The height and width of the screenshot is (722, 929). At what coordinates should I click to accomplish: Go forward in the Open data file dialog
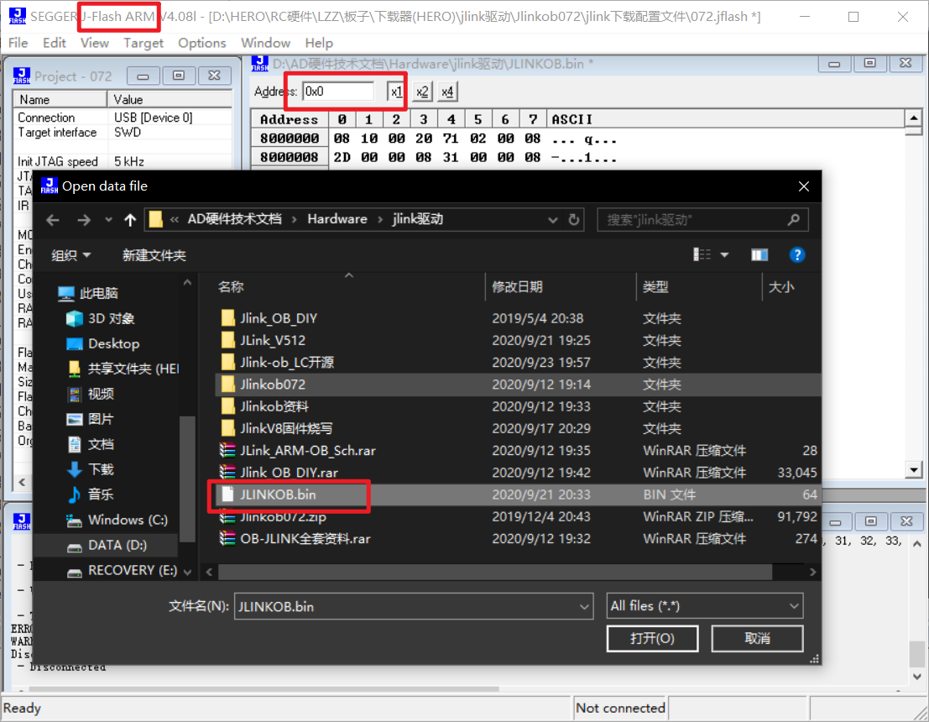pyautogui.click(x=84, y=221)
